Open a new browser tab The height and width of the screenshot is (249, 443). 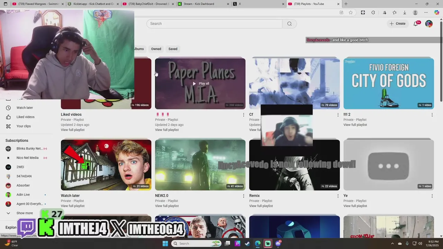point(346,4)
